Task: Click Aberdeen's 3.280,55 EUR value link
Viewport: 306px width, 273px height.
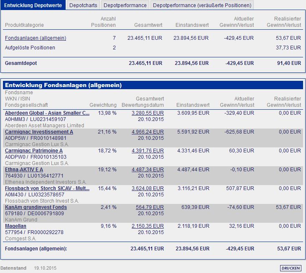Action: 148,113
